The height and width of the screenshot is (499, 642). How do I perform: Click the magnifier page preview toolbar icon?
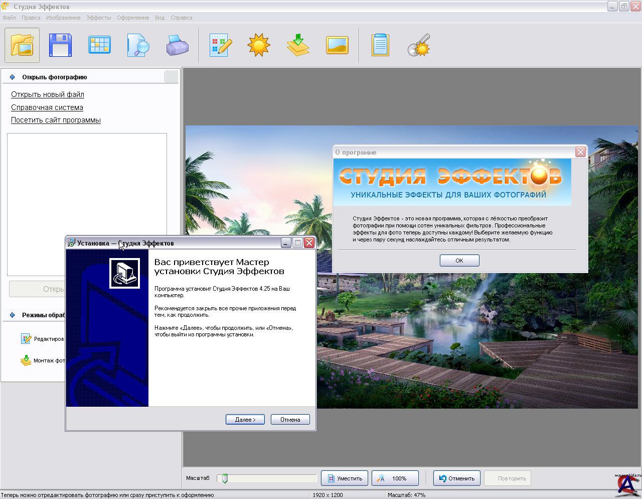tap(138, 45)
